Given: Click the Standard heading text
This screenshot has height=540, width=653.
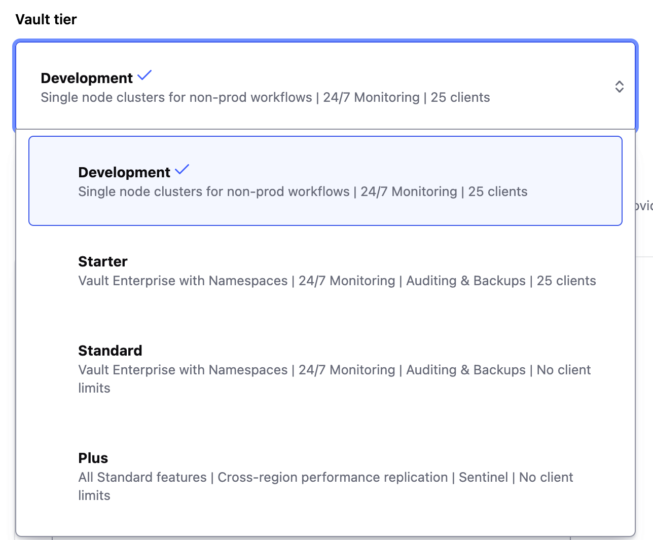Looking at the screenshot, I should pos(110,351).
